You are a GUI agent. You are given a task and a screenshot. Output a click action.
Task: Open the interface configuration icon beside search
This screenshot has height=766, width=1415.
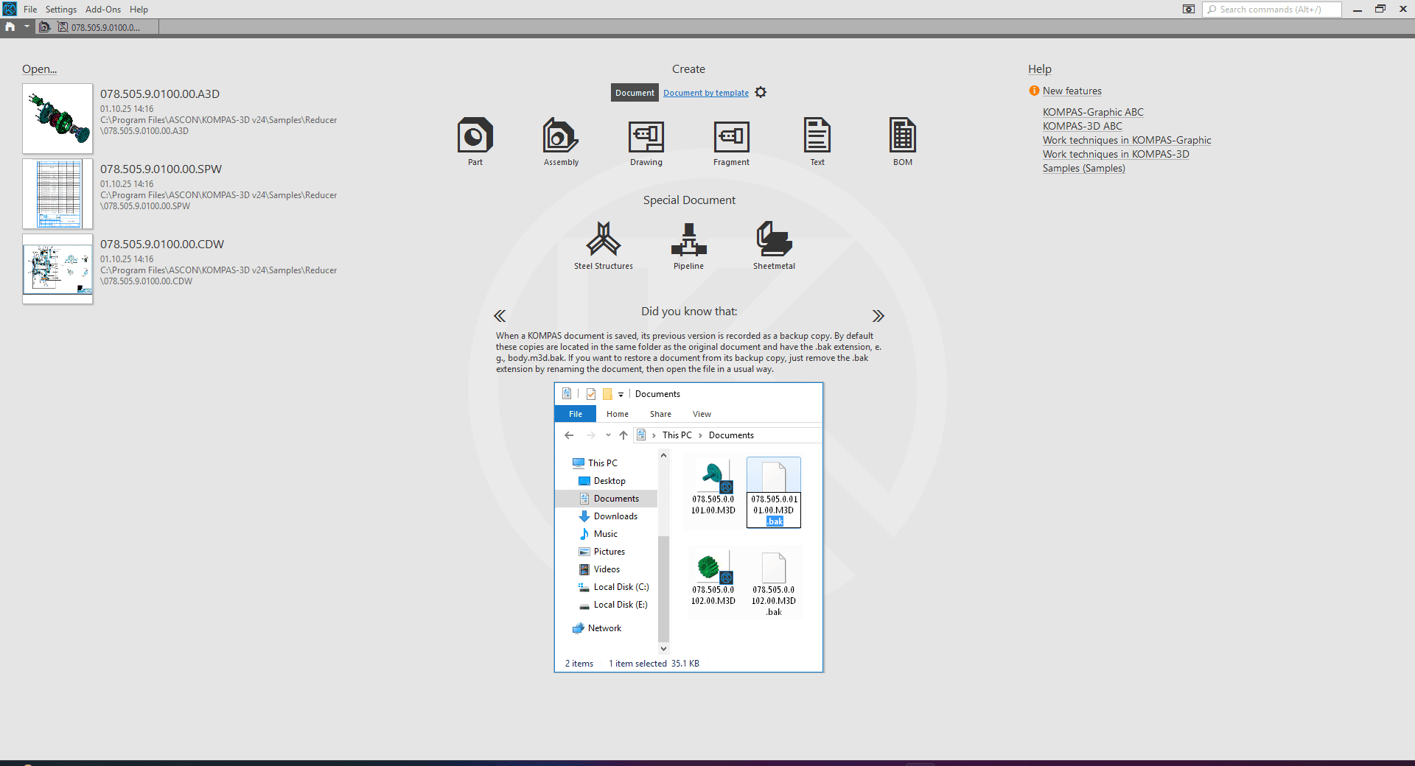coord(1188,9)
